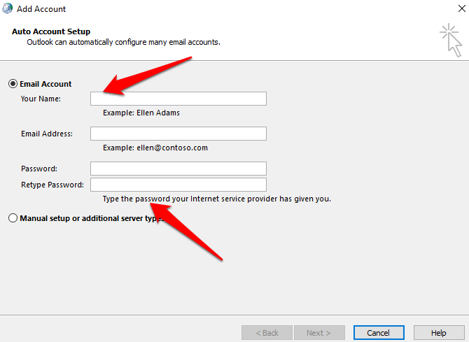Focus the Retype Password field
469x342 pixels.
click(178, 185)
